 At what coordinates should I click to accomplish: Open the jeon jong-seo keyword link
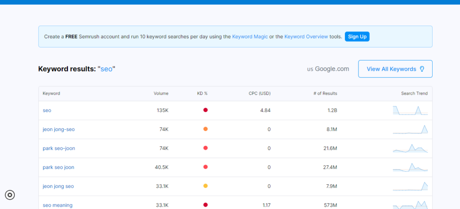[59, 129]
